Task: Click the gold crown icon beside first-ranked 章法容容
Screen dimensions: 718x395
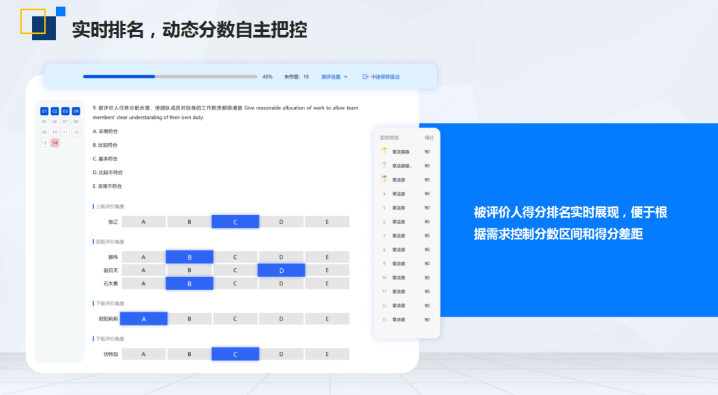Action: 384,150
